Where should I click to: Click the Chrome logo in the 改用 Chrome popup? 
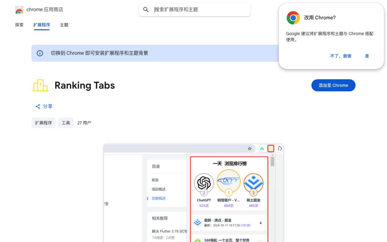click(293, 18)
